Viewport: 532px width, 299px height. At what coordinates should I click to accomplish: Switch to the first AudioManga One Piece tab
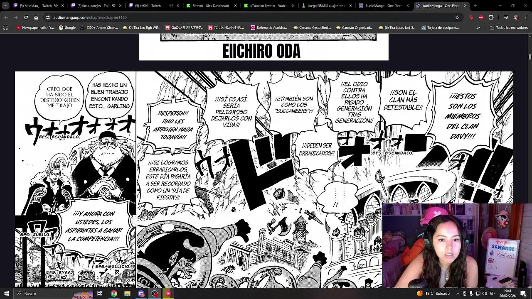coord(384,6)
